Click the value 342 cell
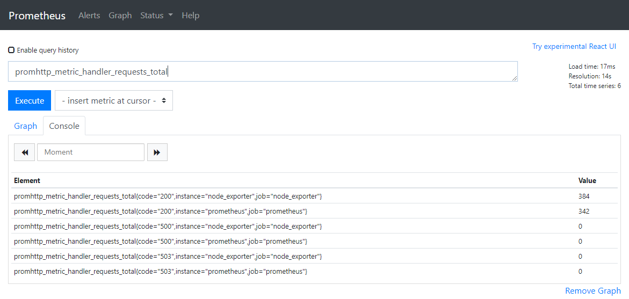 coord(584,212)
